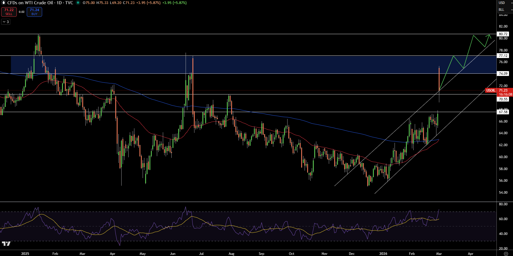Click the Jun label on the time axis
Image resolution: width=513 pixels, height=256 pixels.
click(x=173, y=253)
